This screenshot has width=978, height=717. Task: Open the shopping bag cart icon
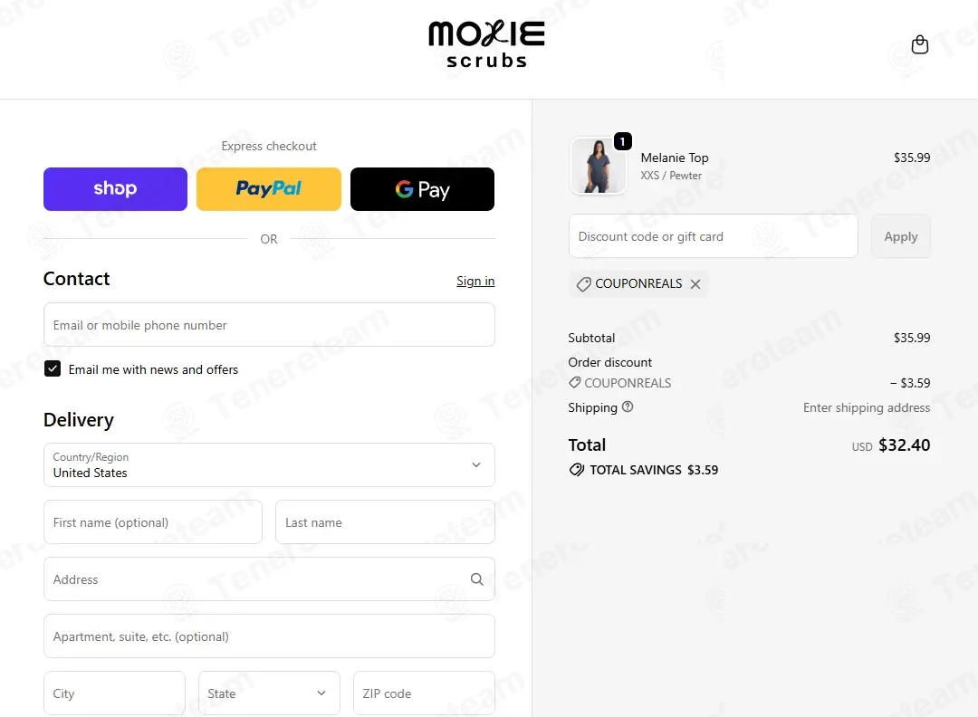tap(919, 44)
